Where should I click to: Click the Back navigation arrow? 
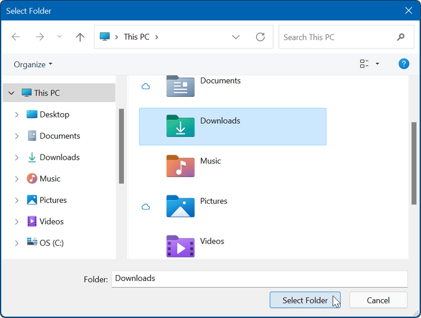tap(16, 37)
